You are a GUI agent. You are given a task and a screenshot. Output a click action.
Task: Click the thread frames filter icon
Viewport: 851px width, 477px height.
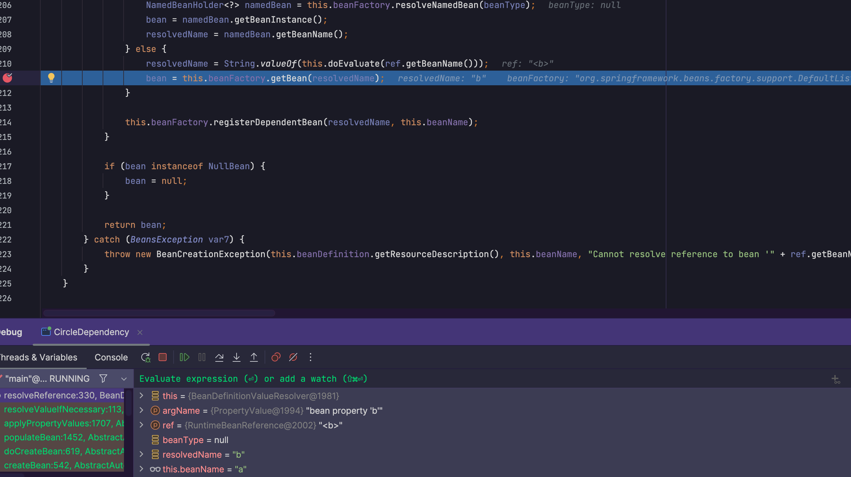103,379
